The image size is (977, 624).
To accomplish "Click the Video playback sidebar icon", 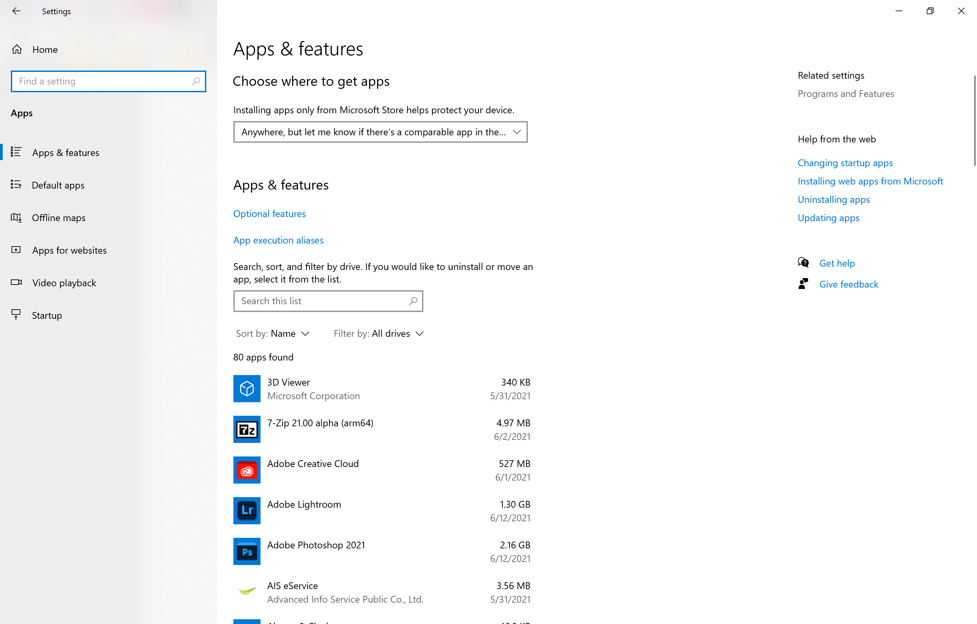I will [x=16, y=282].
